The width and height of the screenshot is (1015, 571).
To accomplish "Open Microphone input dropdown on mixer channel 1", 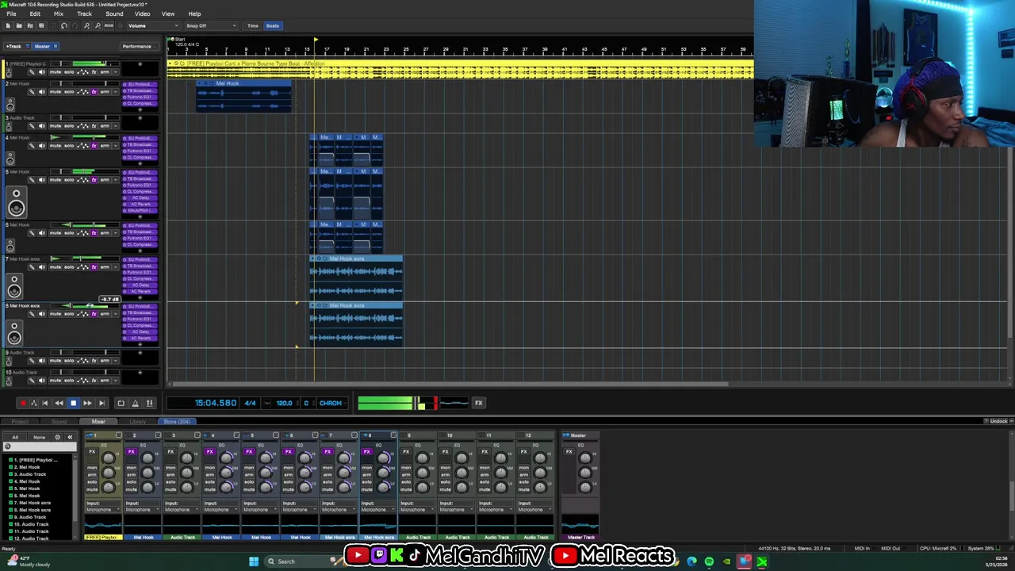I will [x=103, y=509].
